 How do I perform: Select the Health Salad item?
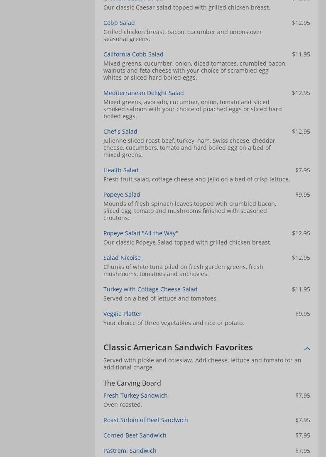click(121, 170)
